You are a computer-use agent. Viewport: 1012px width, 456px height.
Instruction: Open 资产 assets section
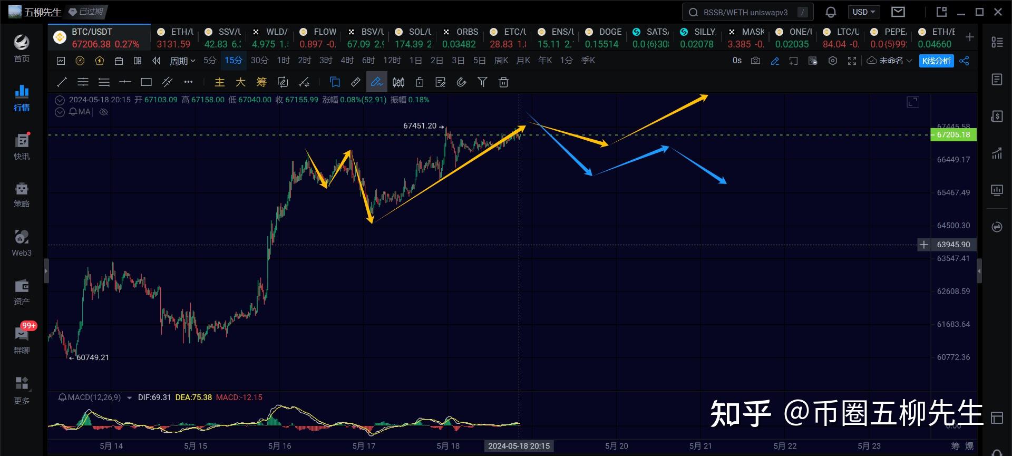pyautogui.click(x=22, y=292)
